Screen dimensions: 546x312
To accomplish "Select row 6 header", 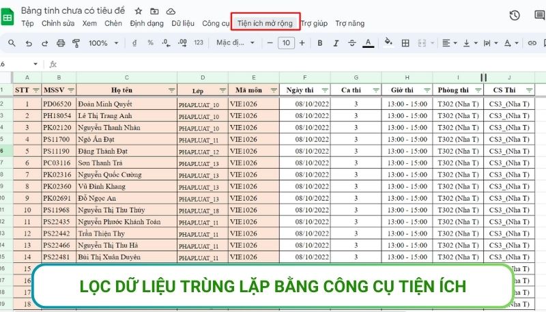I will tap(6, 151).
